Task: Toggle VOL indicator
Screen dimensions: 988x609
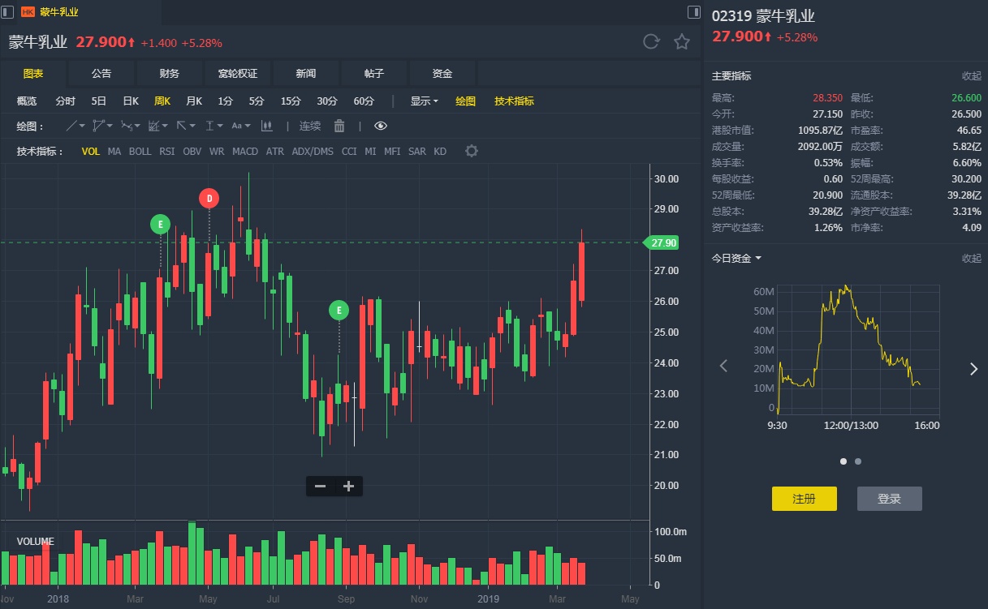Action: click(91, 152)
